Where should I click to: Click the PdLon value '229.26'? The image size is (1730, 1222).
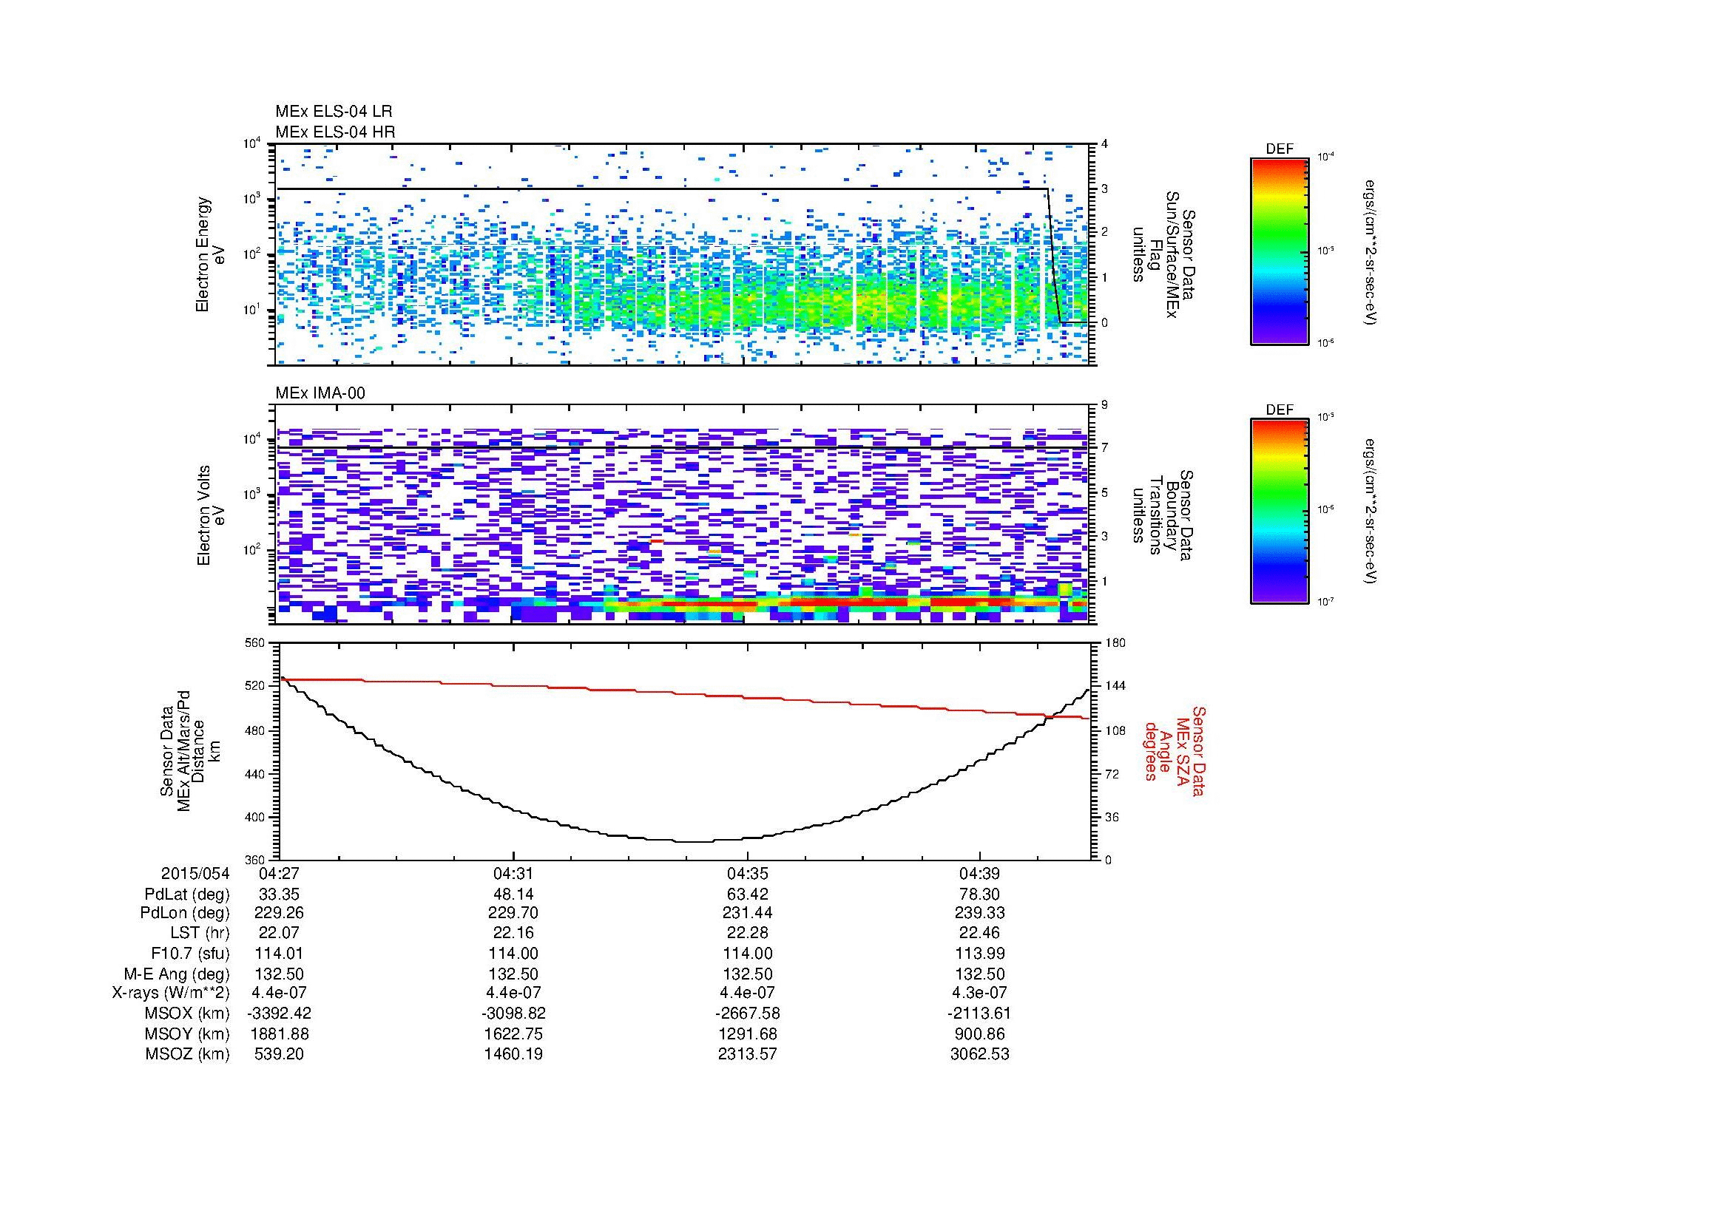click(280, 913)
